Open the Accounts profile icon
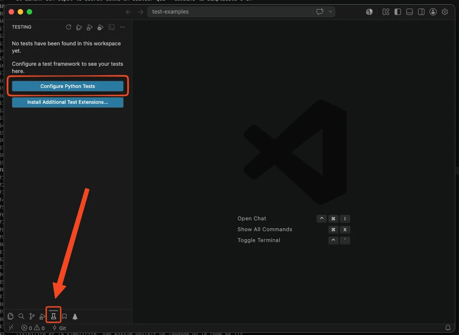Viewport: 459px width, 335px height. (433, 12)
